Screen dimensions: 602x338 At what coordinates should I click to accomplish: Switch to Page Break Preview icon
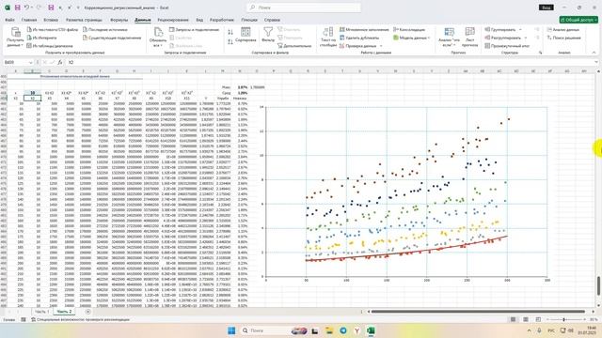coord(538,319)
